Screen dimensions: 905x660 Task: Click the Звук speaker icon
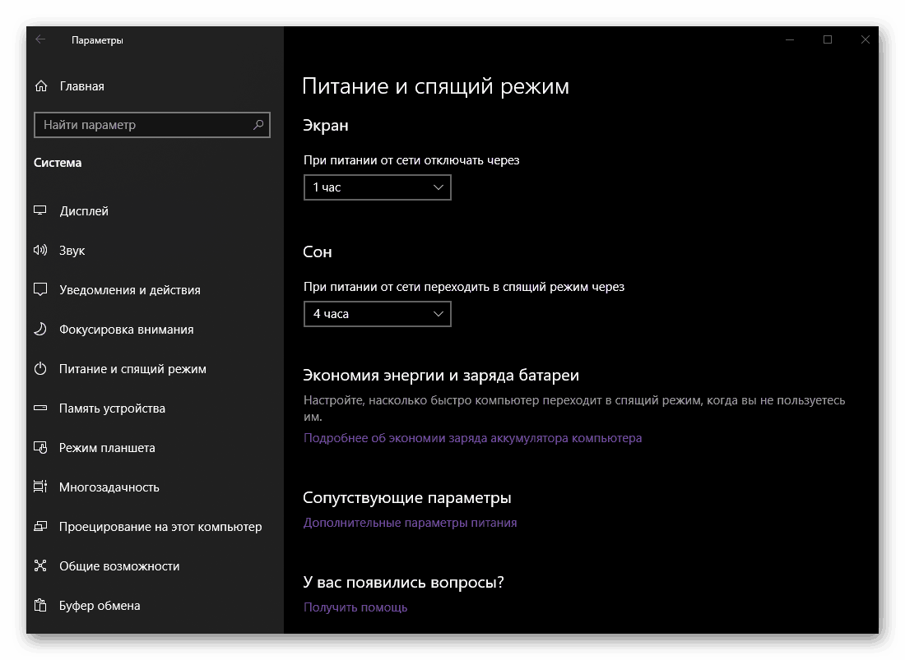(40, 250)
